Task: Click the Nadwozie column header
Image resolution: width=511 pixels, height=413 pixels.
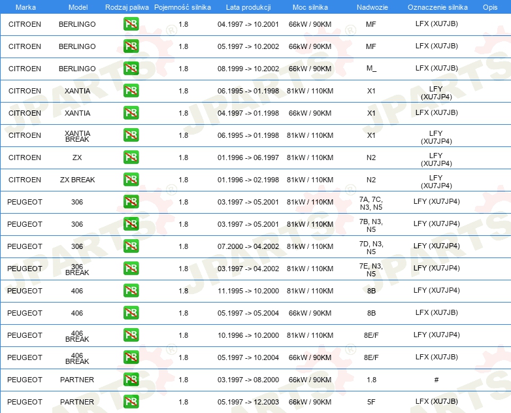Action: 372,7
